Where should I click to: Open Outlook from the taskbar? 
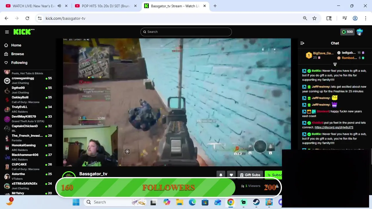(218, 202)
